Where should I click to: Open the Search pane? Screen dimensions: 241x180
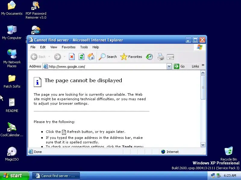(108, 57)
